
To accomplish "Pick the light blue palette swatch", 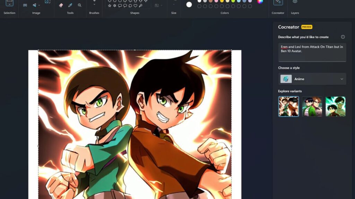I will pos(239,1).
